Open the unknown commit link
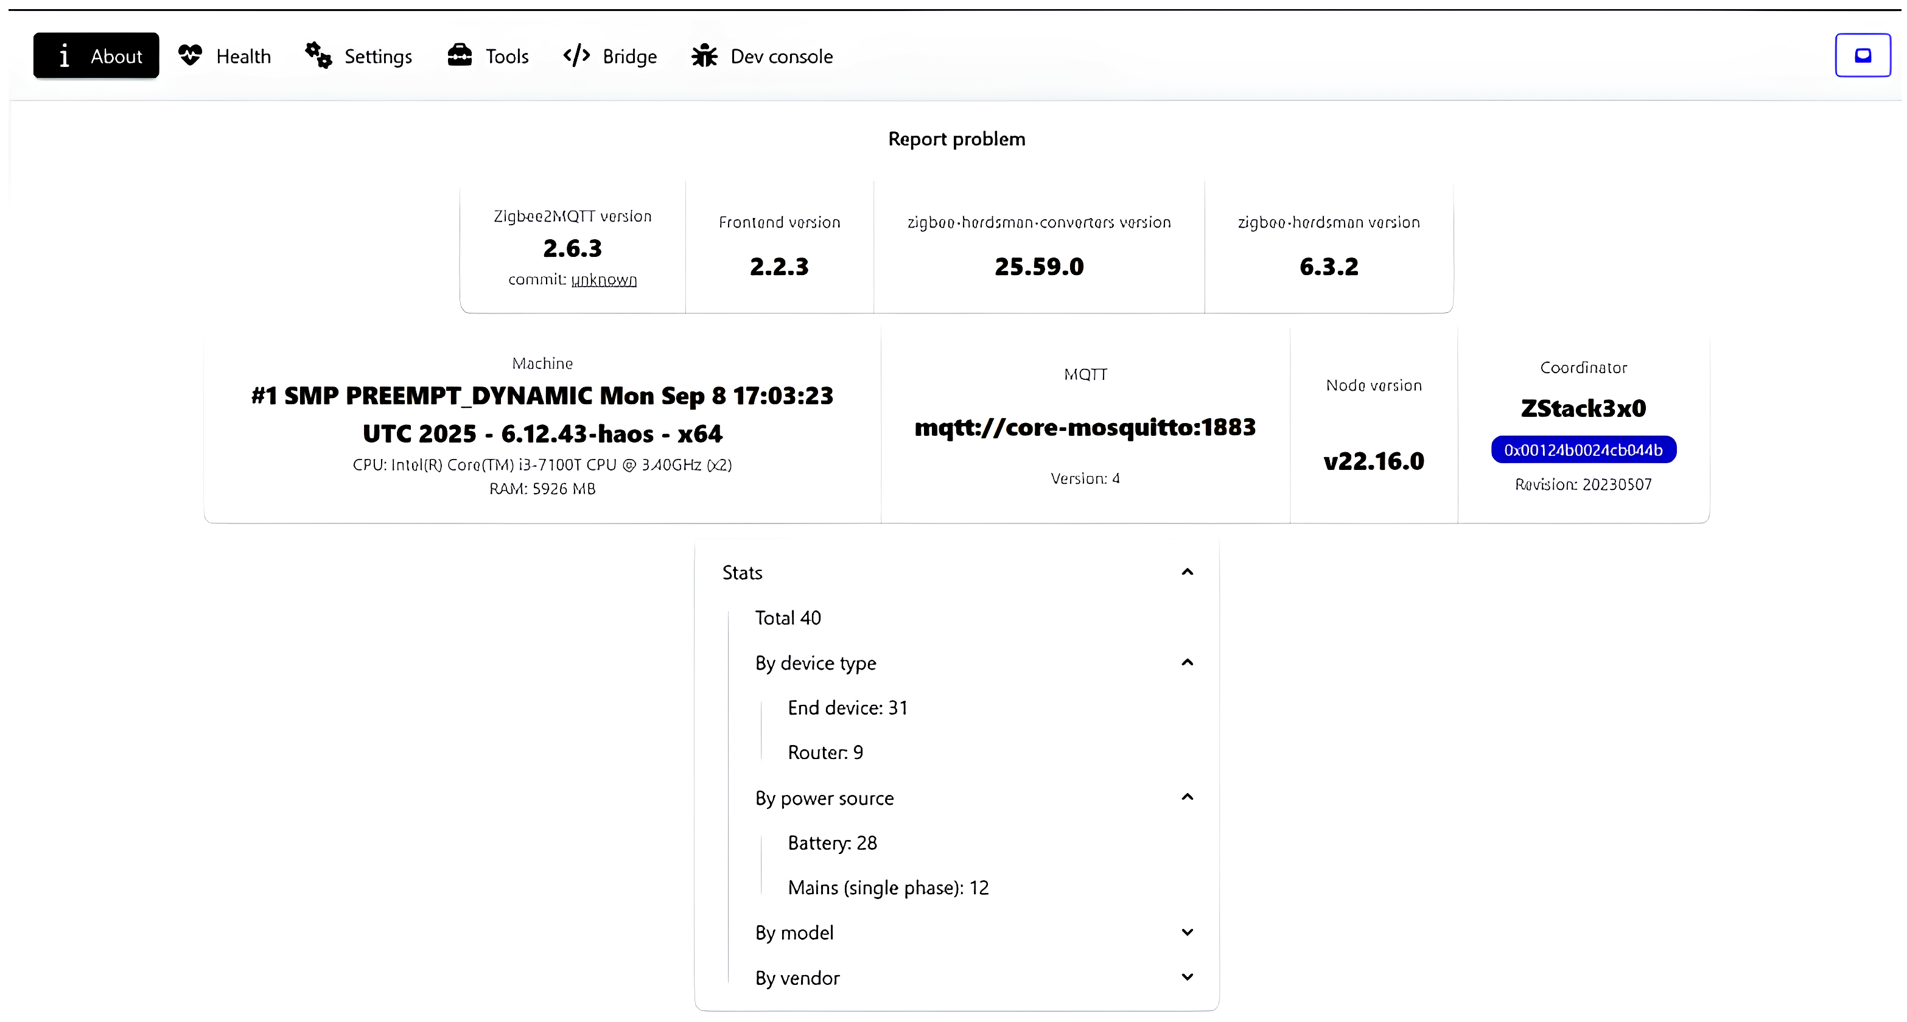 click(603, 280)
